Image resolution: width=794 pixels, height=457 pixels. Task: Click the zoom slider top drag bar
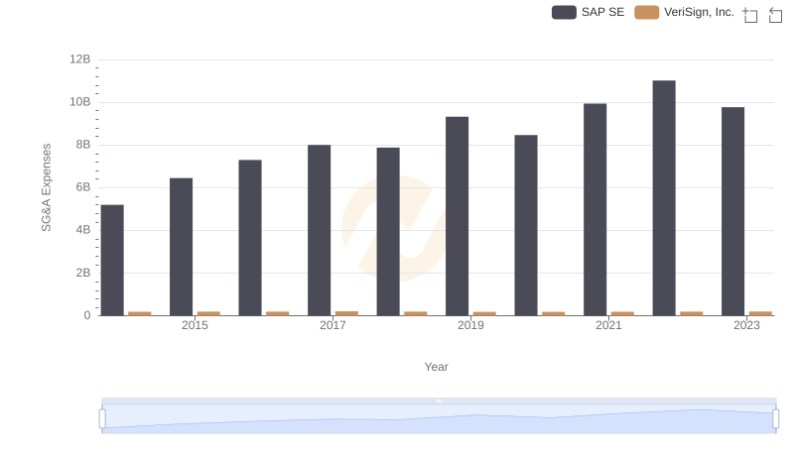click(439, 400)
